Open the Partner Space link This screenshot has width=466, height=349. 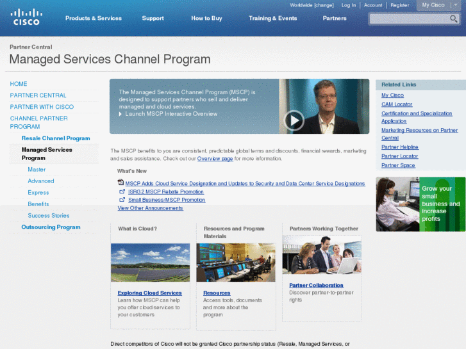(398, 165)
